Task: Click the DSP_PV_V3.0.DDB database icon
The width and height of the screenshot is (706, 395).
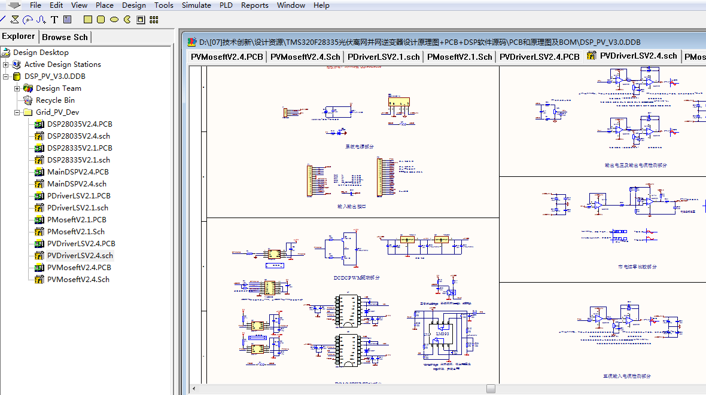Action: (17, 76)
